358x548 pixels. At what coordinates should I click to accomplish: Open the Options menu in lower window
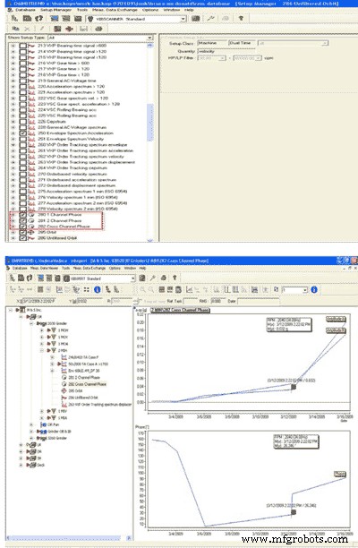(x=115, y=268)
